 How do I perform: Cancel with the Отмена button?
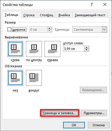pos(98,125)
